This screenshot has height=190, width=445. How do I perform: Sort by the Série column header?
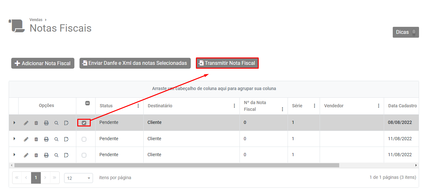coord(297,106)
